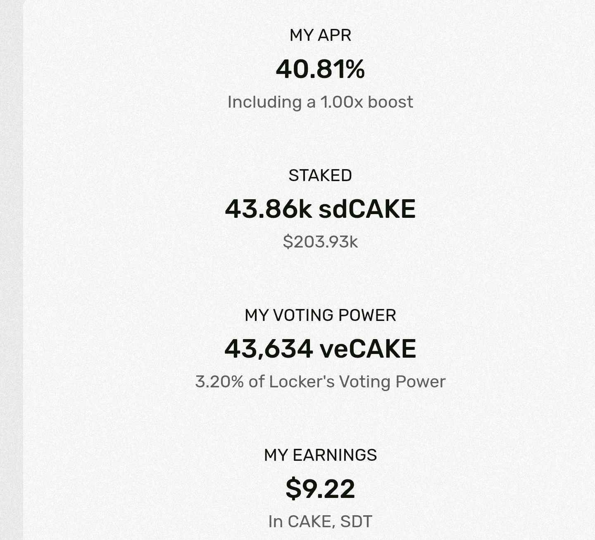
Task: Click the sdCAKE token name
Action: coord(367,209)
